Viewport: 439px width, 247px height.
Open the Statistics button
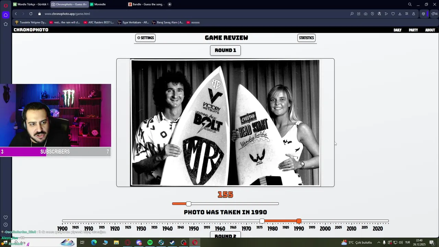point(306,38)
